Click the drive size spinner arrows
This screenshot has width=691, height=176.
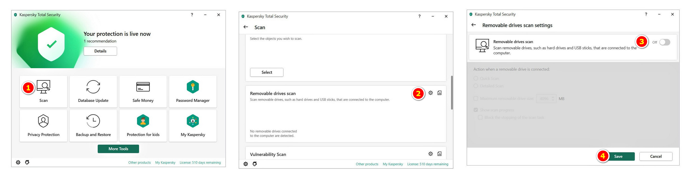coord(553,99)
